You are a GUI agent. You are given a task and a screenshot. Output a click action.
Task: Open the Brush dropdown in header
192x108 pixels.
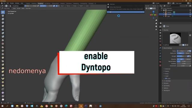(63, 6)
